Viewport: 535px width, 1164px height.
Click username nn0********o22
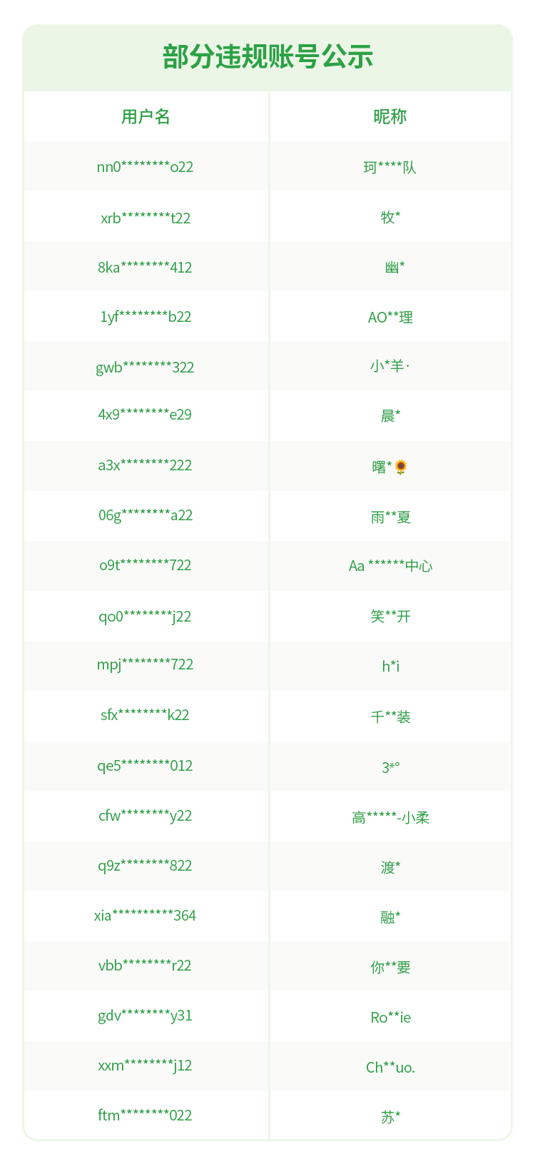tap(146, 167)
